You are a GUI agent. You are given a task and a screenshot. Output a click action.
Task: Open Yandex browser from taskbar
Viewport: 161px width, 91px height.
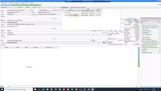point(35,89)
